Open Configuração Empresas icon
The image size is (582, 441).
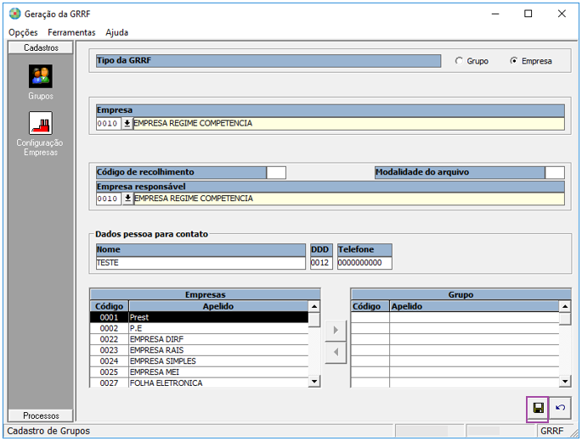pos(40,124)
